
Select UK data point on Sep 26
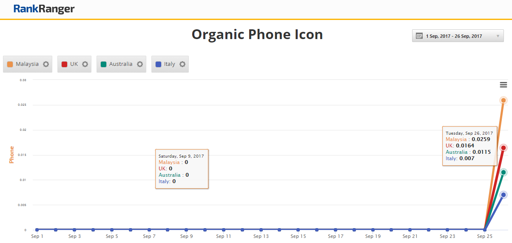point(503,148)
